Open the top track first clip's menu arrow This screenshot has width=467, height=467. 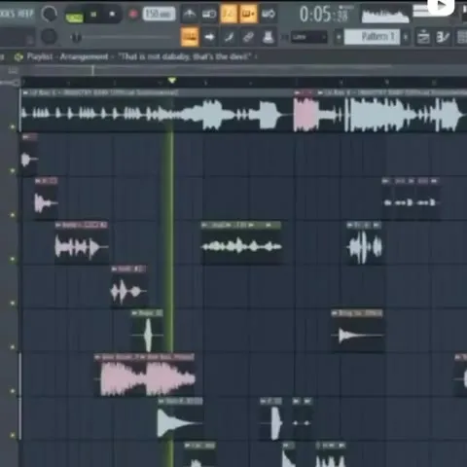point(25,92)
